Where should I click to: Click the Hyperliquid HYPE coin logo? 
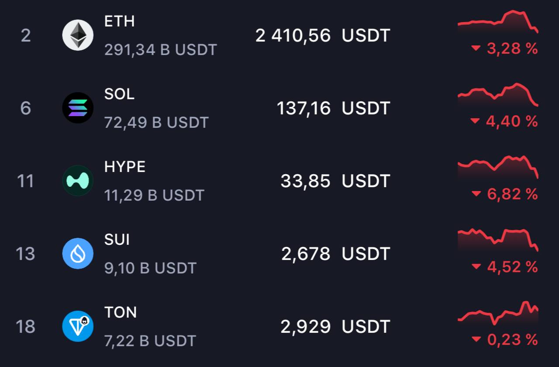[78, 181]
